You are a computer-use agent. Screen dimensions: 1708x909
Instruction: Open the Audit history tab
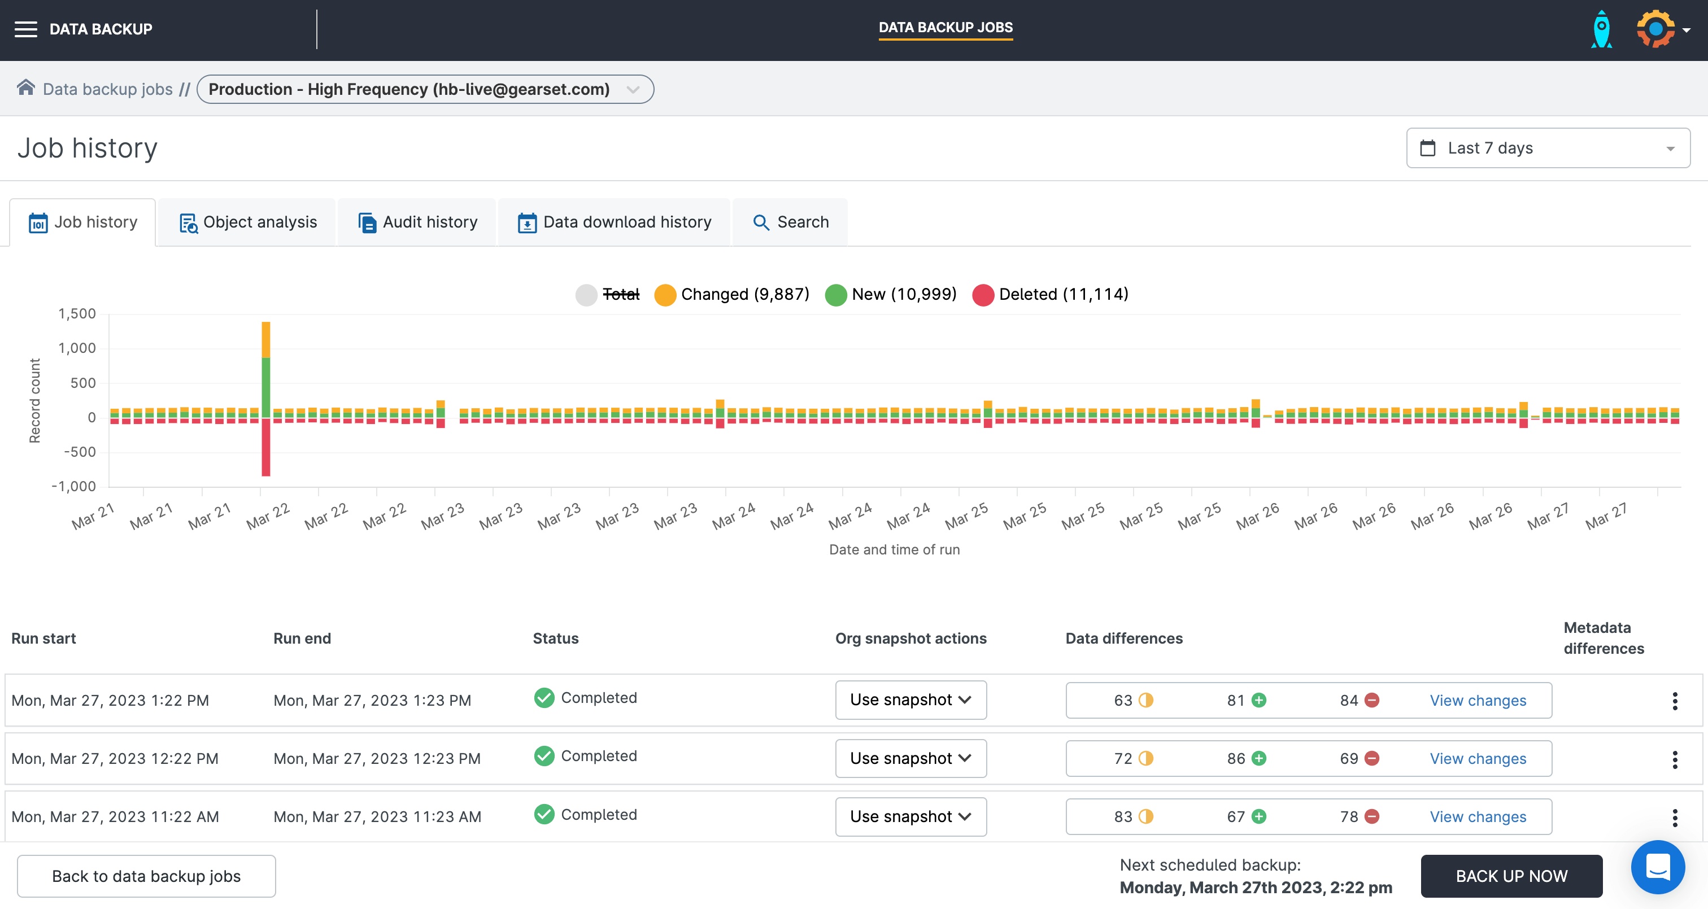tap(418, 222)
